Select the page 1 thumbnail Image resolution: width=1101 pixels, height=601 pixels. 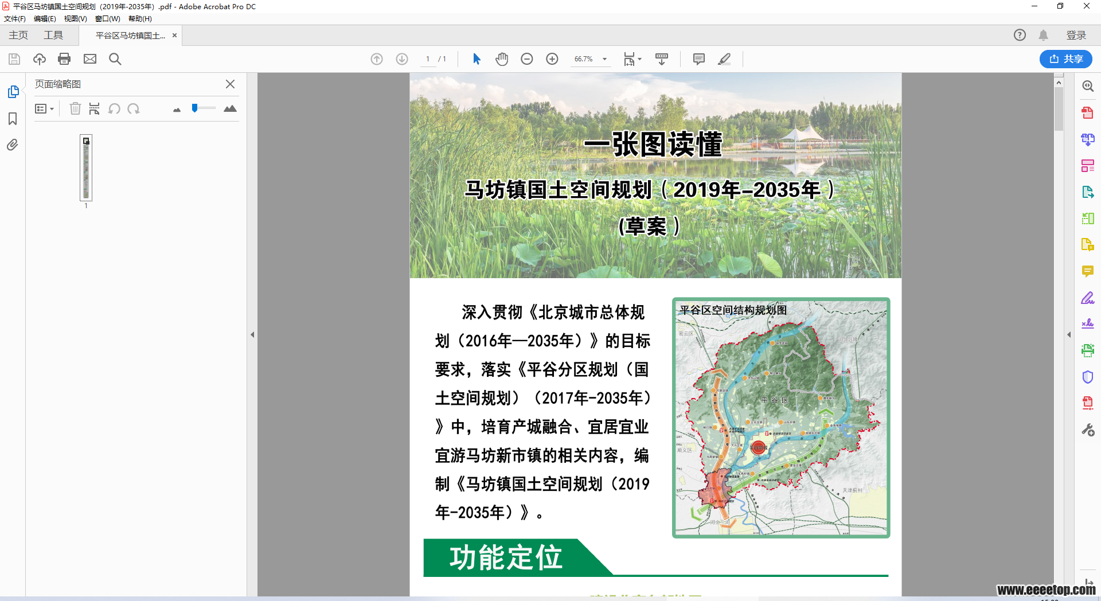tap(86, 167)
